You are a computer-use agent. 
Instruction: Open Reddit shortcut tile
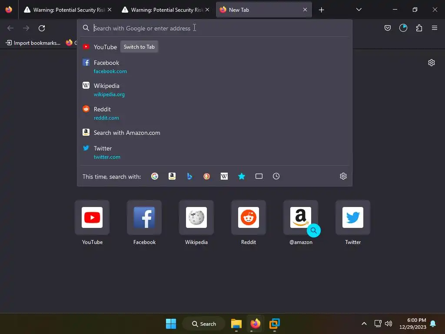(249, 217)
